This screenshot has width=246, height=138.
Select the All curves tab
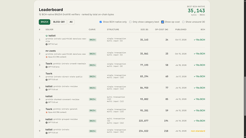pos(71,22)
